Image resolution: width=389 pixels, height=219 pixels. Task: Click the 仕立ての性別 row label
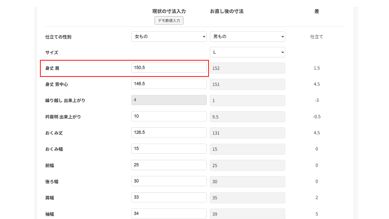[x=58, y=37]
